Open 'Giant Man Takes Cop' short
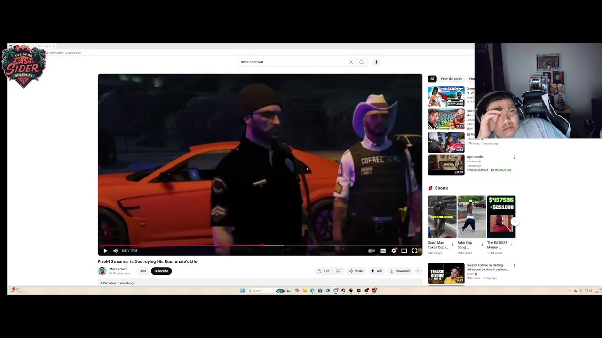Image resolution: width=602 pixels, height=338 pixels. click(442, 217)
